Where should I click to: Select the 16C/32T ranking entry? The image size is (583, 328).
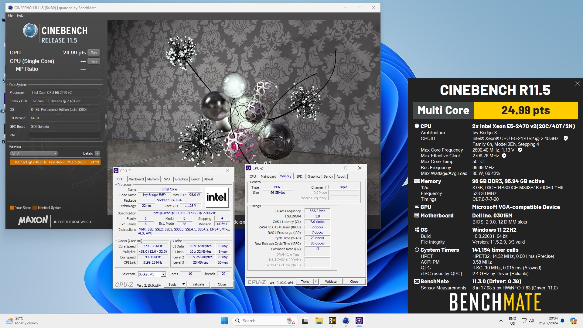(55, 162)
